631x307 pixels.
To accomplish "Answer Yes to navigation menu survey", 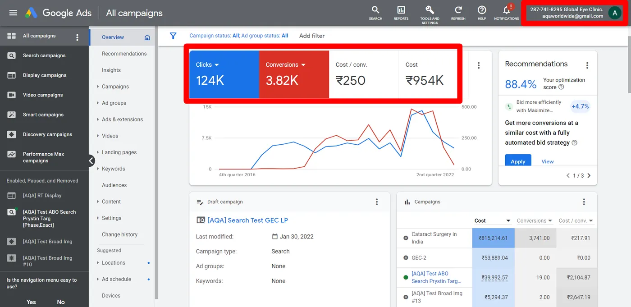I will pyautogui.click(x=31, y=302).
